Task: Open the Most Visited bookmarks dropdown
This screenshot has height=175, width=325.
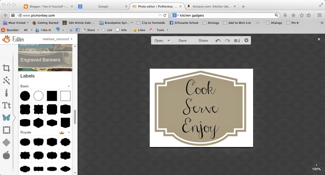Action: coord(16,23)
